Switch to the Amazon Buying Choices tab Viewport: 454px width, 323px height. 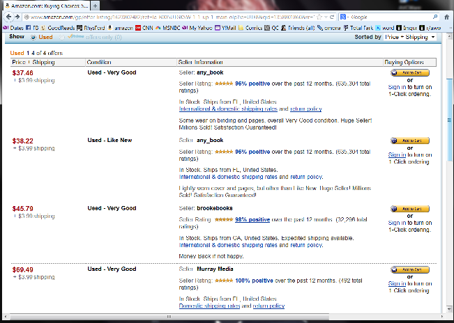(x=35, y=5)
